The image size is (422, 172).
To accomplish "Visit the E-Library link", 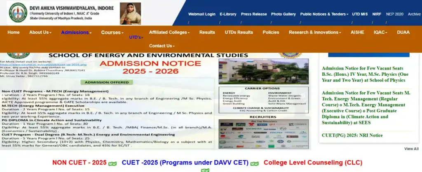I will 228,14.
